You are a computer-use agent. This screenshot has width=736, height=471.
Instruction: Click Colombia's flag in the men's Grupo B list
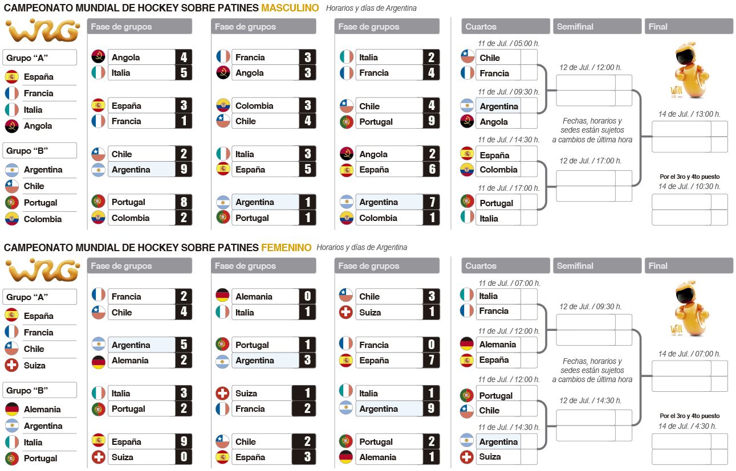tap(12, 219)
